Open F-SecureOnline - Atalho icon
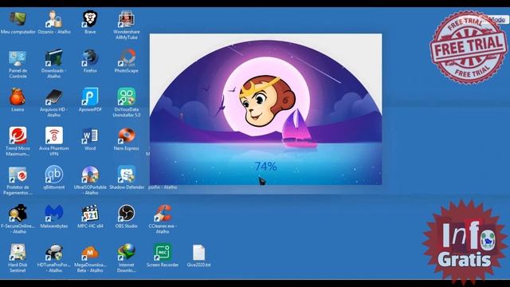510x287 pixels. 18,213
